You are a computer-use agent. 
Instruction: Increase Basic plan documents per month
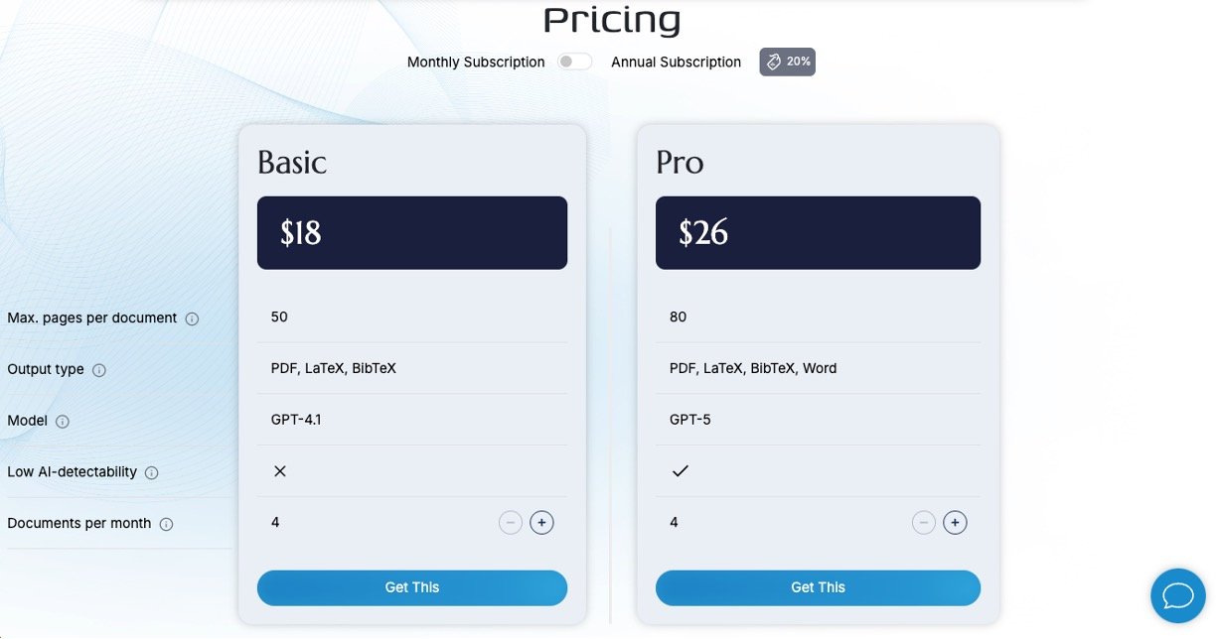(x=541, y=522)
